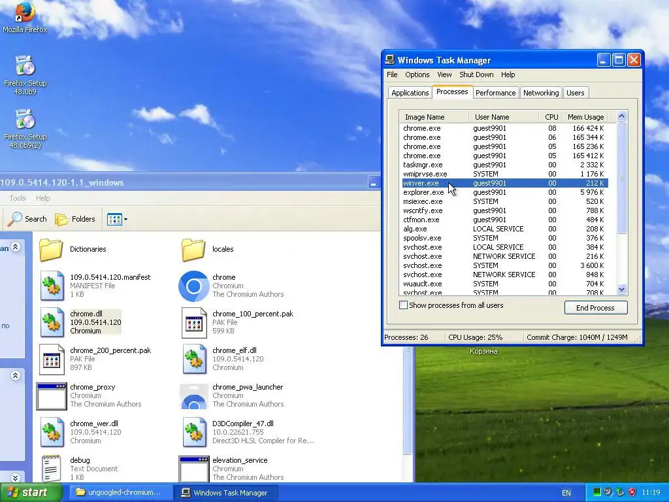Select the D3DCompiler_47.dll file icon
The image size is (669, 502).
point(195,432)
